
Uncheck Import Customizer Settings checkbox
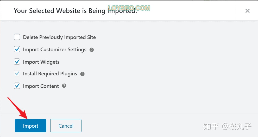click(17, 49)
